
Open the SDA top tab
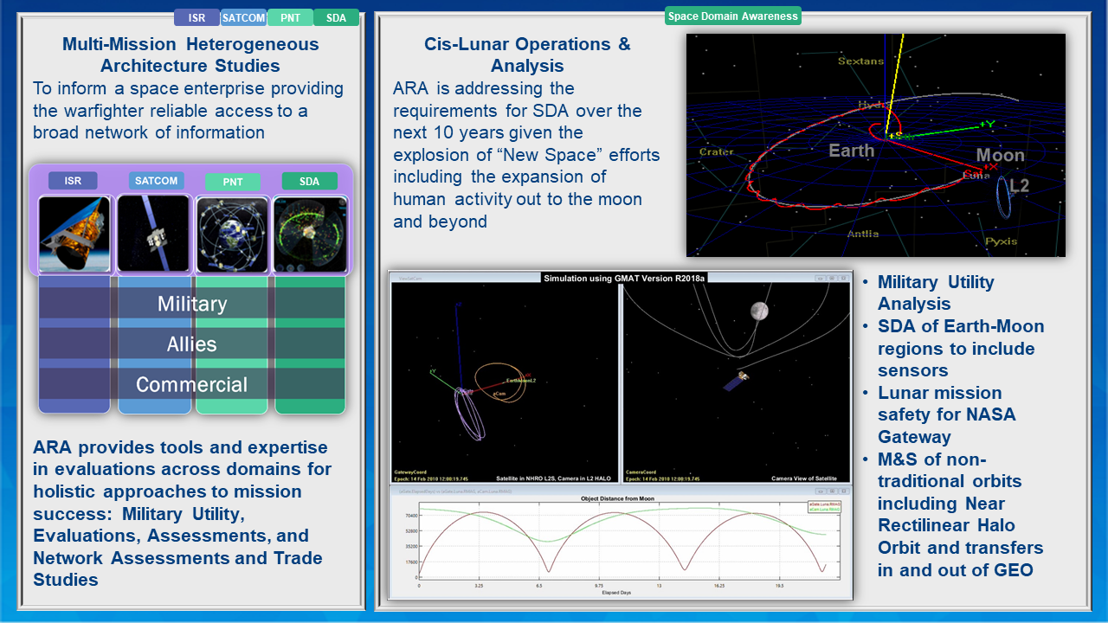coord(336,17)
